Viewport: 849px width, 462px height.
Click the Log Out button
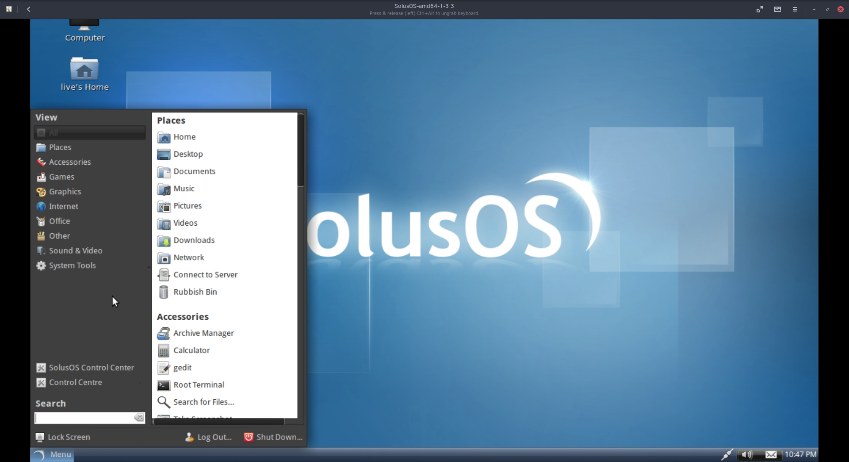pos(208,437)
